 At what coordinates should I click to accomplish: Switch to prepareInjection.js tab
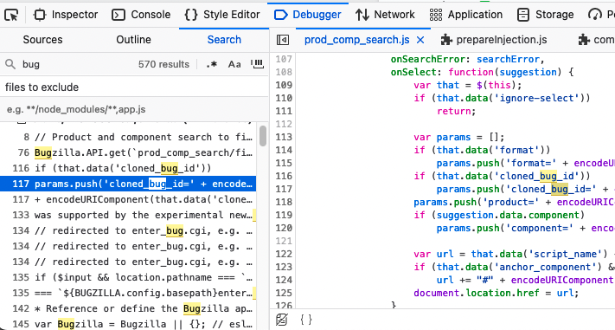click(x=494, y=40)
